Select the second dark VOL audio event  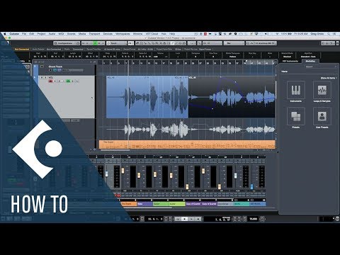(x=232, y=97)
